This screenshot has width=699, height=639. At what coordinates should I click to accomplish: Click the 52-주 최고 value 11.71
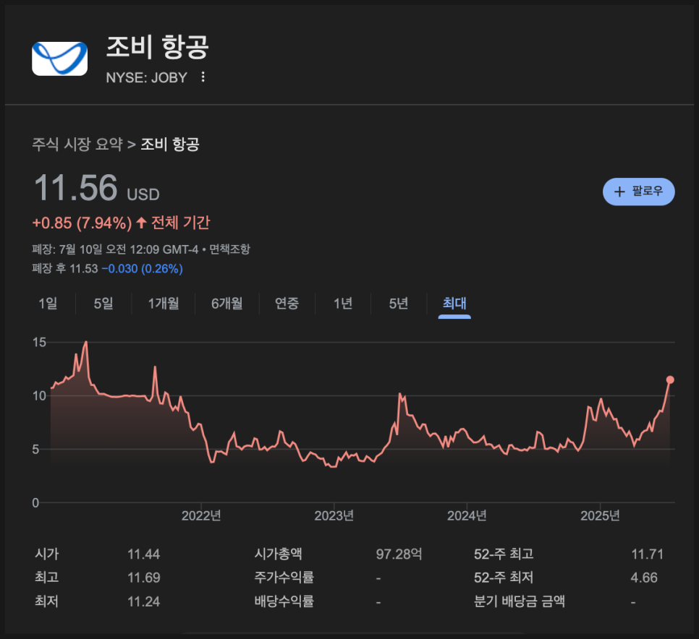(648, 554)
